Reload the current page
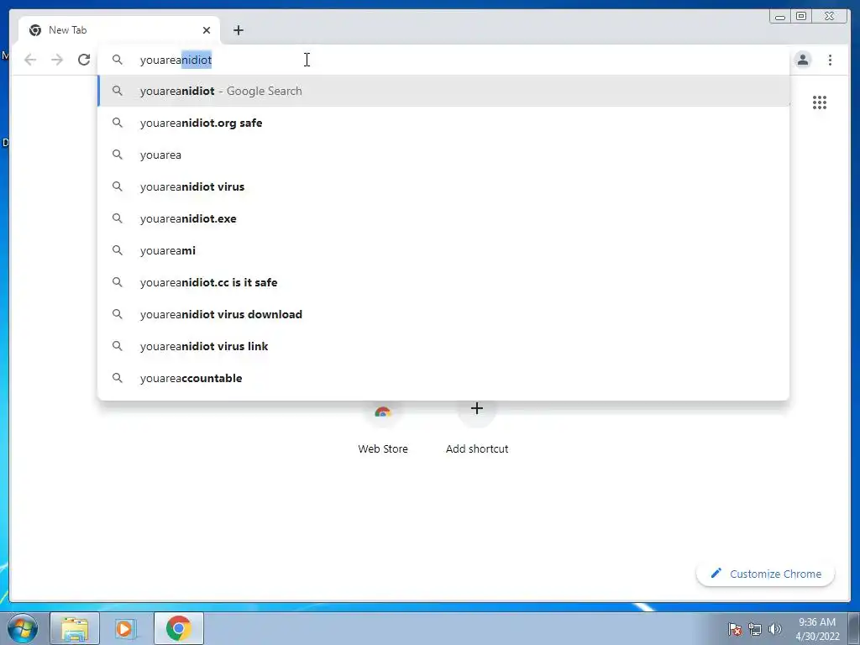 (84, 60)
